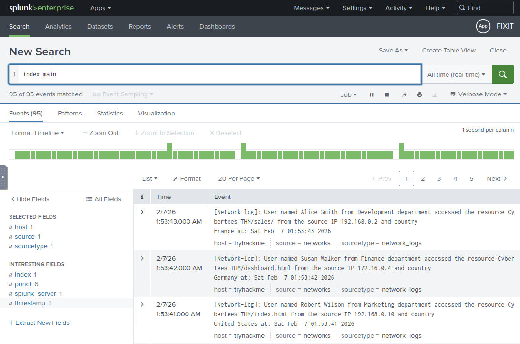Click the print results icon

coord(419,94)
